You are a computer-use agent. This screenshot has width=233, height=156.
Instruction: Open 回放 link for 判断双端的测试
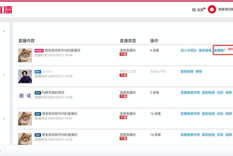220,93
